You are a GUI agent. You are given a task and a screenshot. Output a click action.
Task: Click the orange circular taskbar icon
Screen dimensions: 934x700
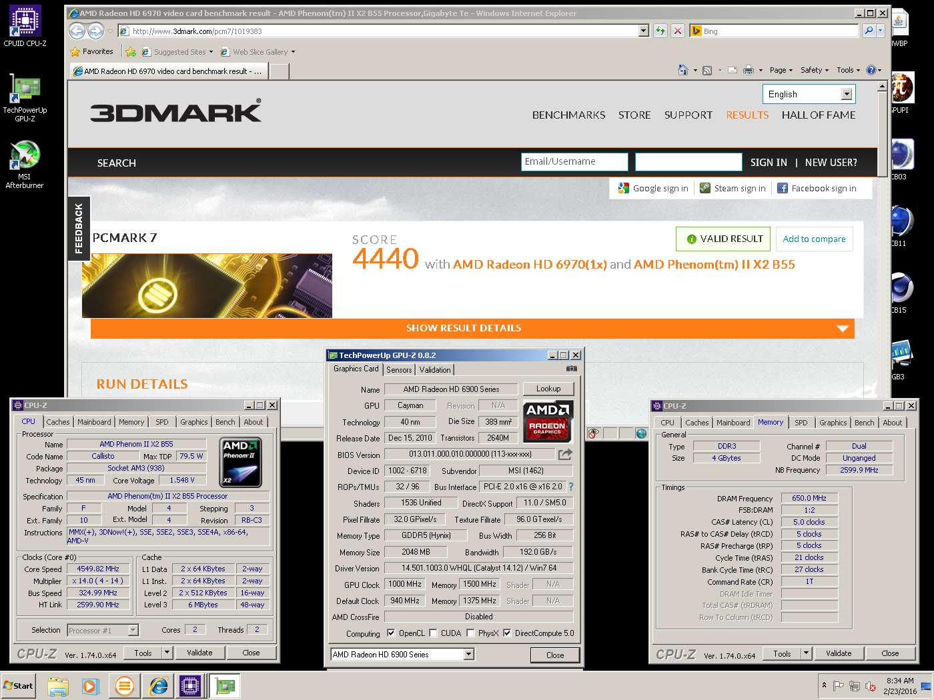[124, 685]
